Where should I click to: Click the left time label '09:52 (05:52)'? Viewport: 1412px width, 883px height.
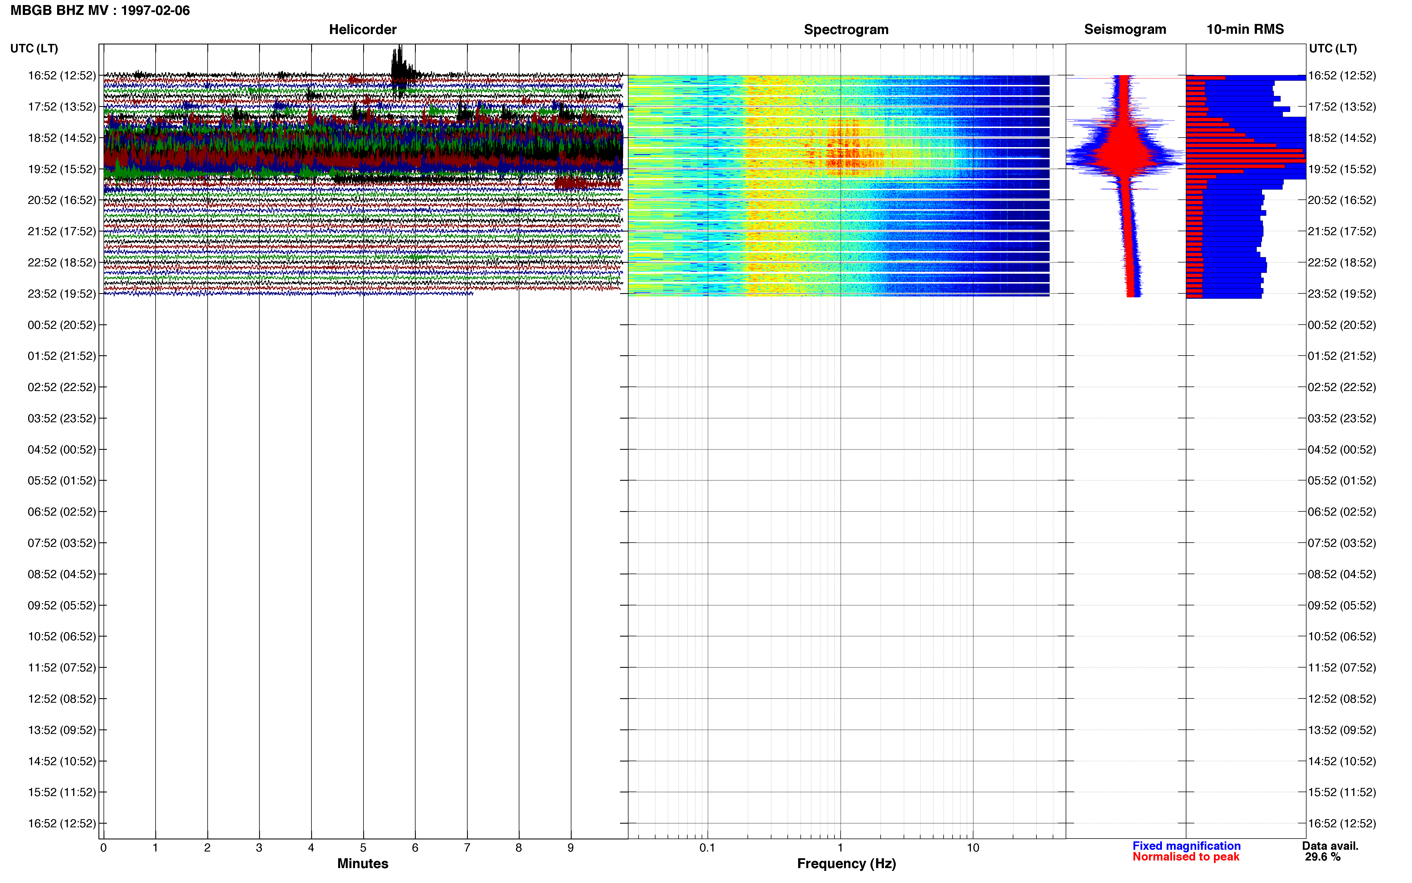[61, 605]
